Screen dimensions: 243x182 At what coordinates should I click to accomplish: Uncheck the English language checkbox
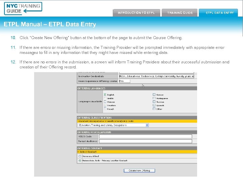(105, 95)
